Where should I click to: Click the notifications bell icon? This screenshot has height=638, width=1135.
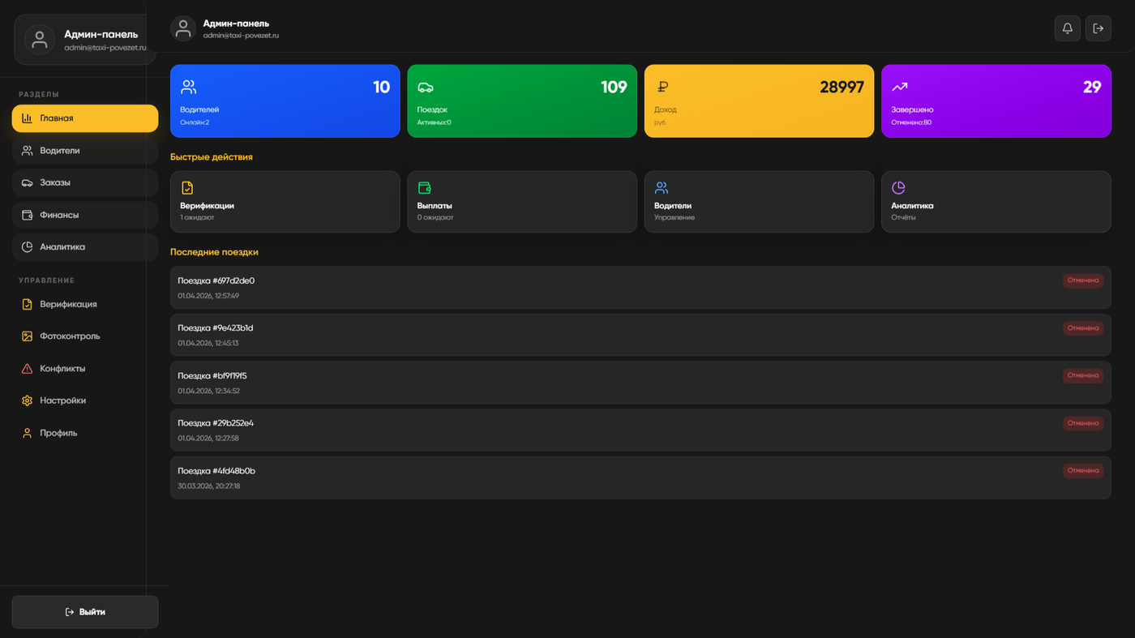1067,28
